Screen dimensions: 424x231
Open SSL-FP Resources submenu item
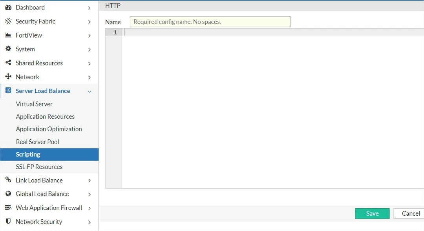click(39, 167)
